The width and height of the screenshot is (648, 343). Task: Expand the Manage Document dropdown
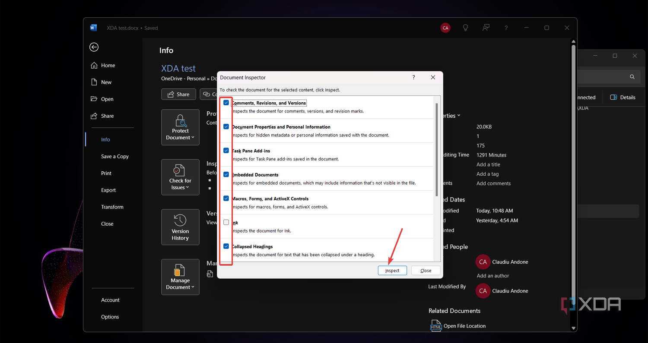coord(180,277)
